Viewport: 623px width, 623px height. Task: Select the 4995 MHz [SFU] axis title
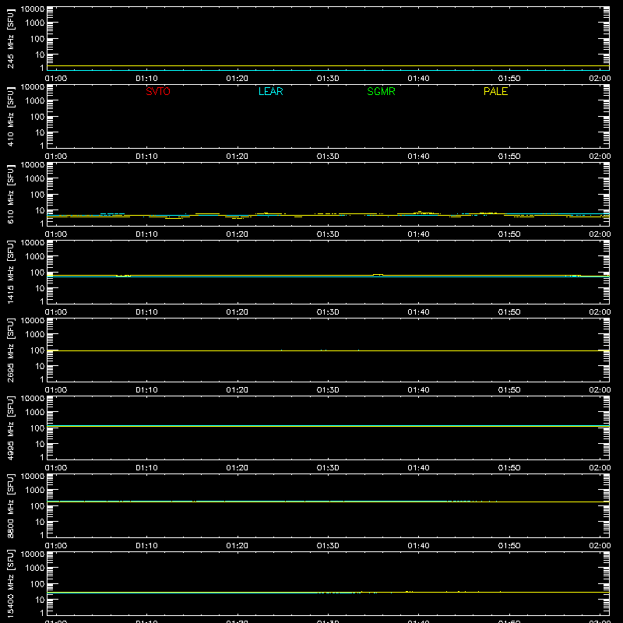[10, 428]
